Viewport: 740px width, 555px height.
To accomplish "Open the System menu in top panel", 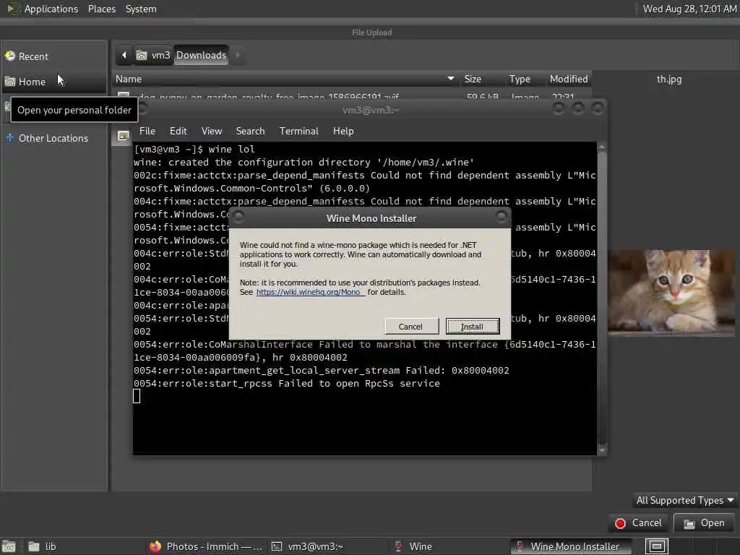I will [x=141, y=9].
